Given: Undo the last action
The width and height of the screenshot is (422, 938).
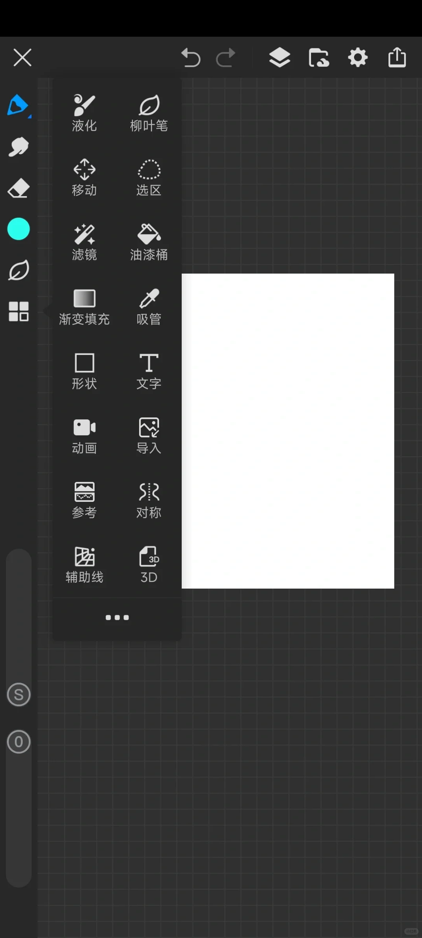Looking at the screenshot, I should tap(191, 58).
